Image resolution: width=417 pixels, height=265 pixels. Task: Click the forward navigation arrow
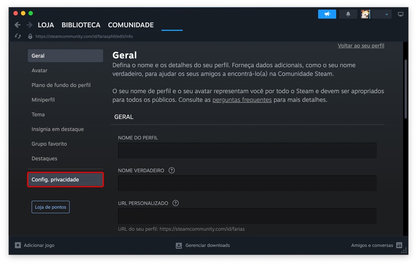tap(29, 25)
